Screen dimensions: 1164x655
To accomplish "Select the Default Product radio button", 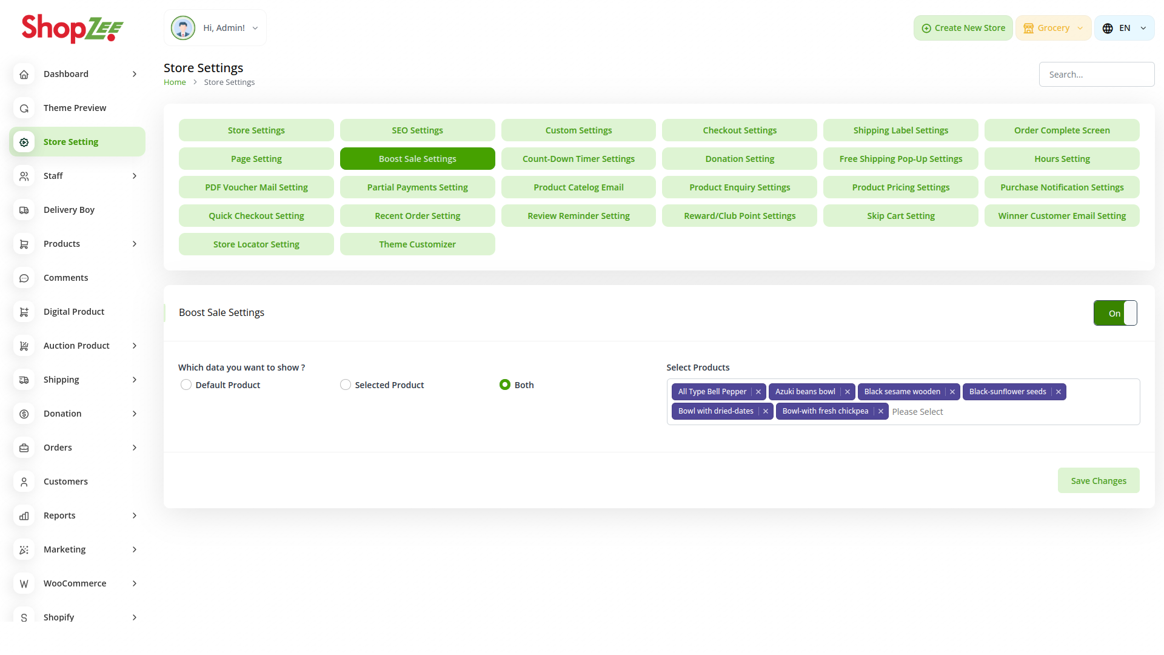I will coord(186,385).
